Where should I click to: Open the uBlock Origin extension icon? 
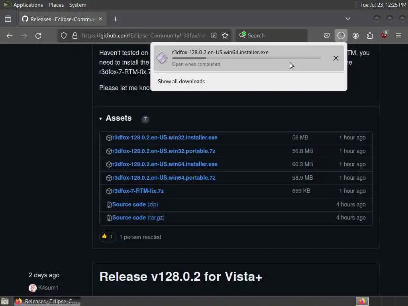[x=384, y=35]
